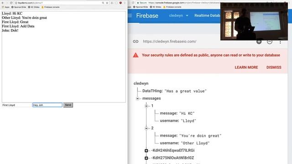The image size is (292, 164).
Task: Reload the Firebase console page
Action: point(133,3)
